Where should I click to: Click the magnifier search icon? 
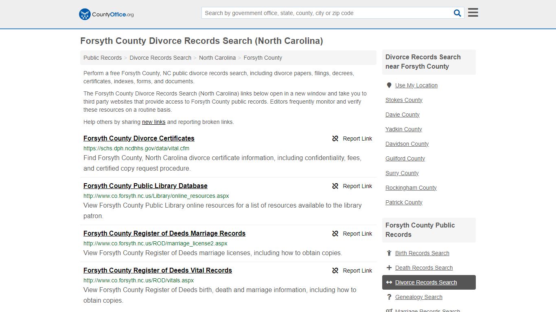[x=457, y=13]
